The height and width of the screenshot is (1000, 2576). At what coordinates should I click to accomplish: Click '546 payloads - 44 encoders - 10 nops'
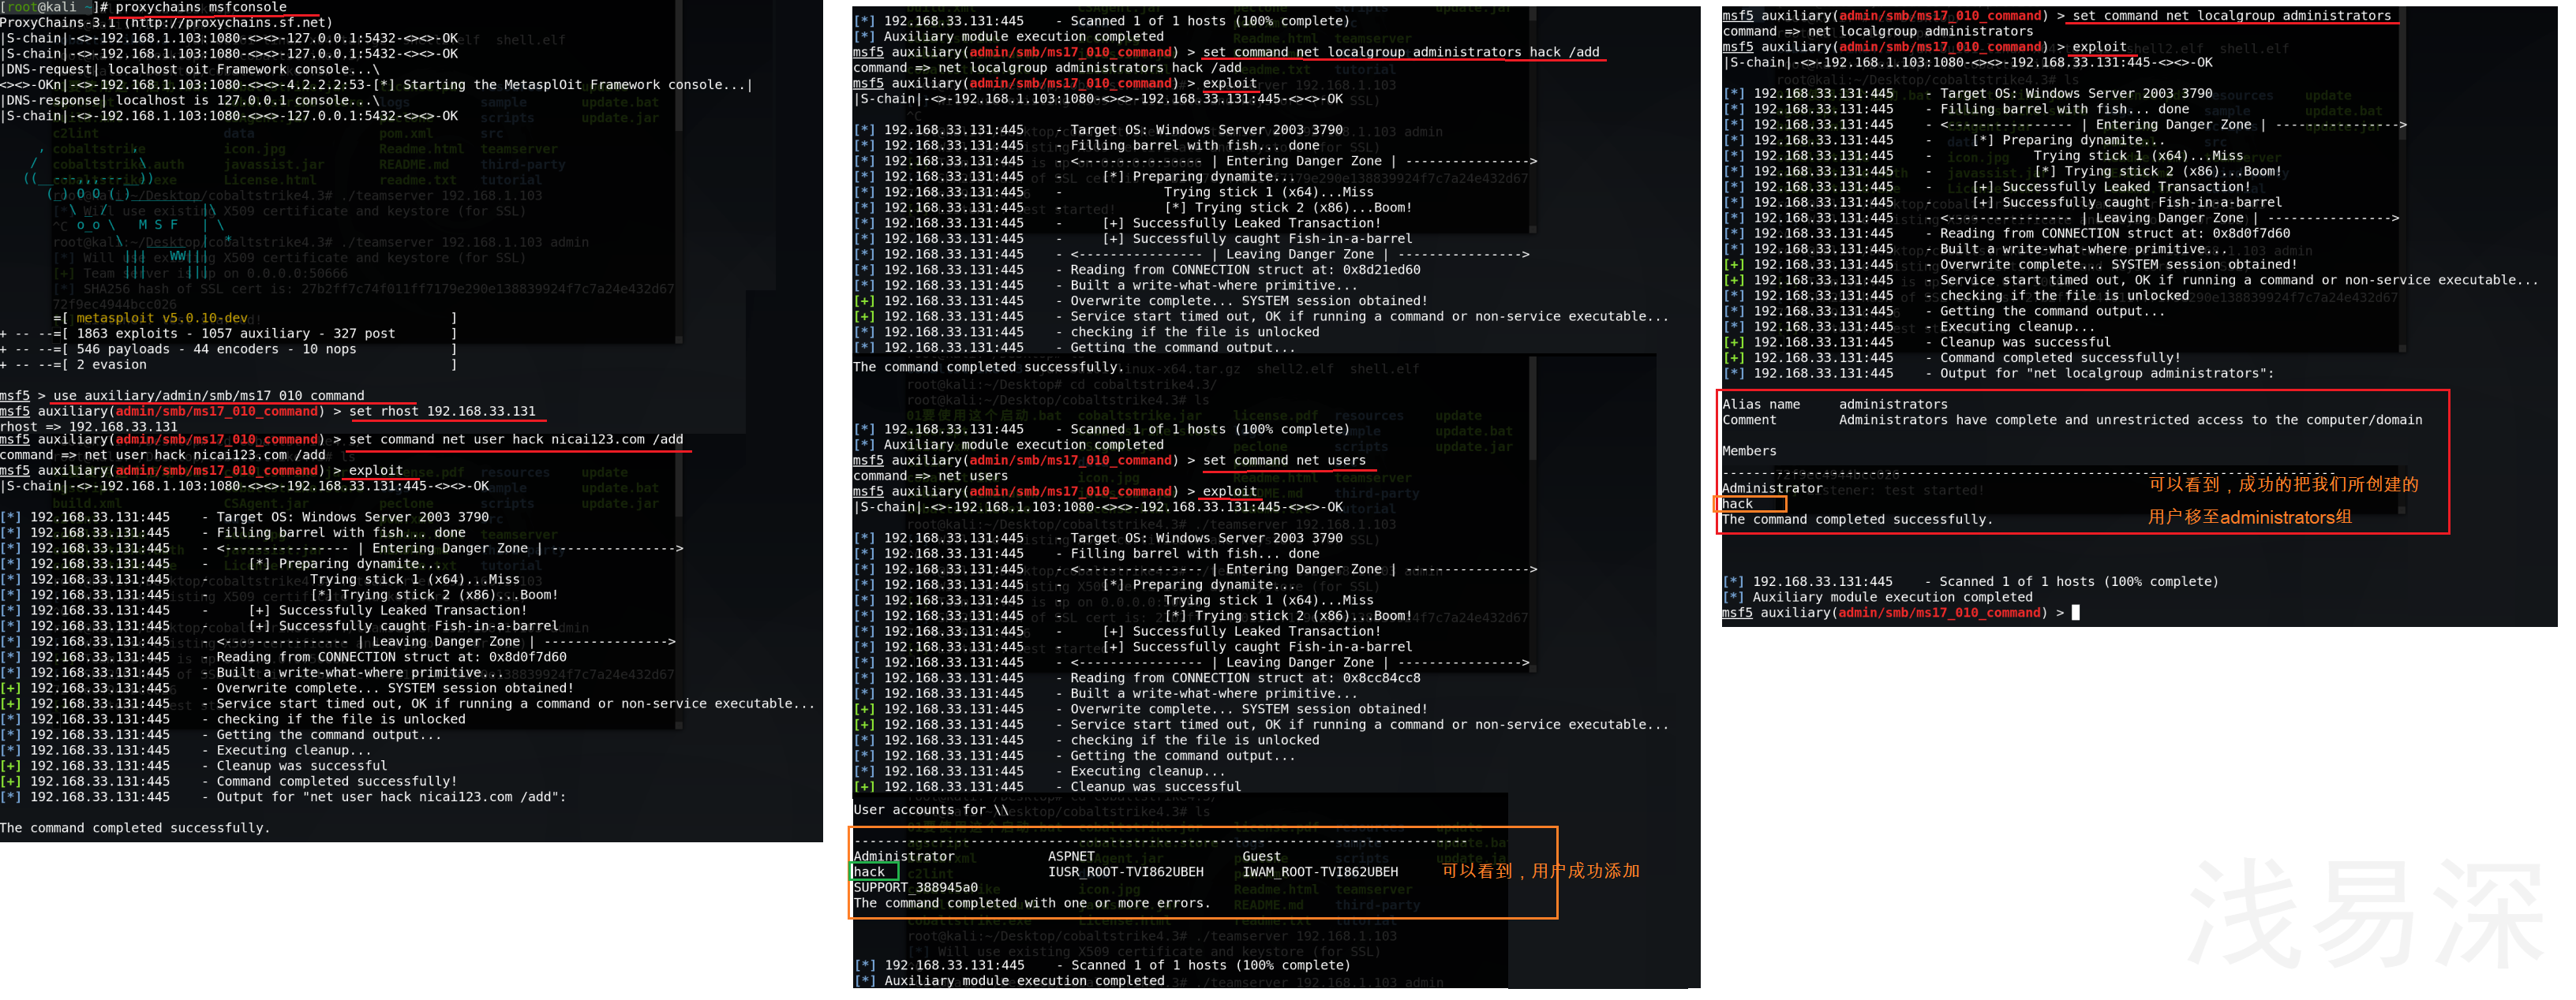tap(216, 349)
